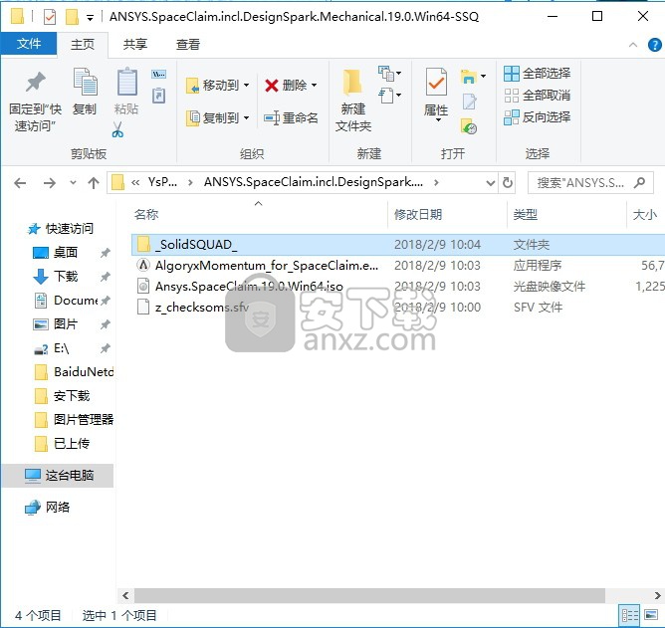Click YsP... breadcrumb in address bar
Image resolution: width=665 pixels, height=628 pixels.
(162, 182)
